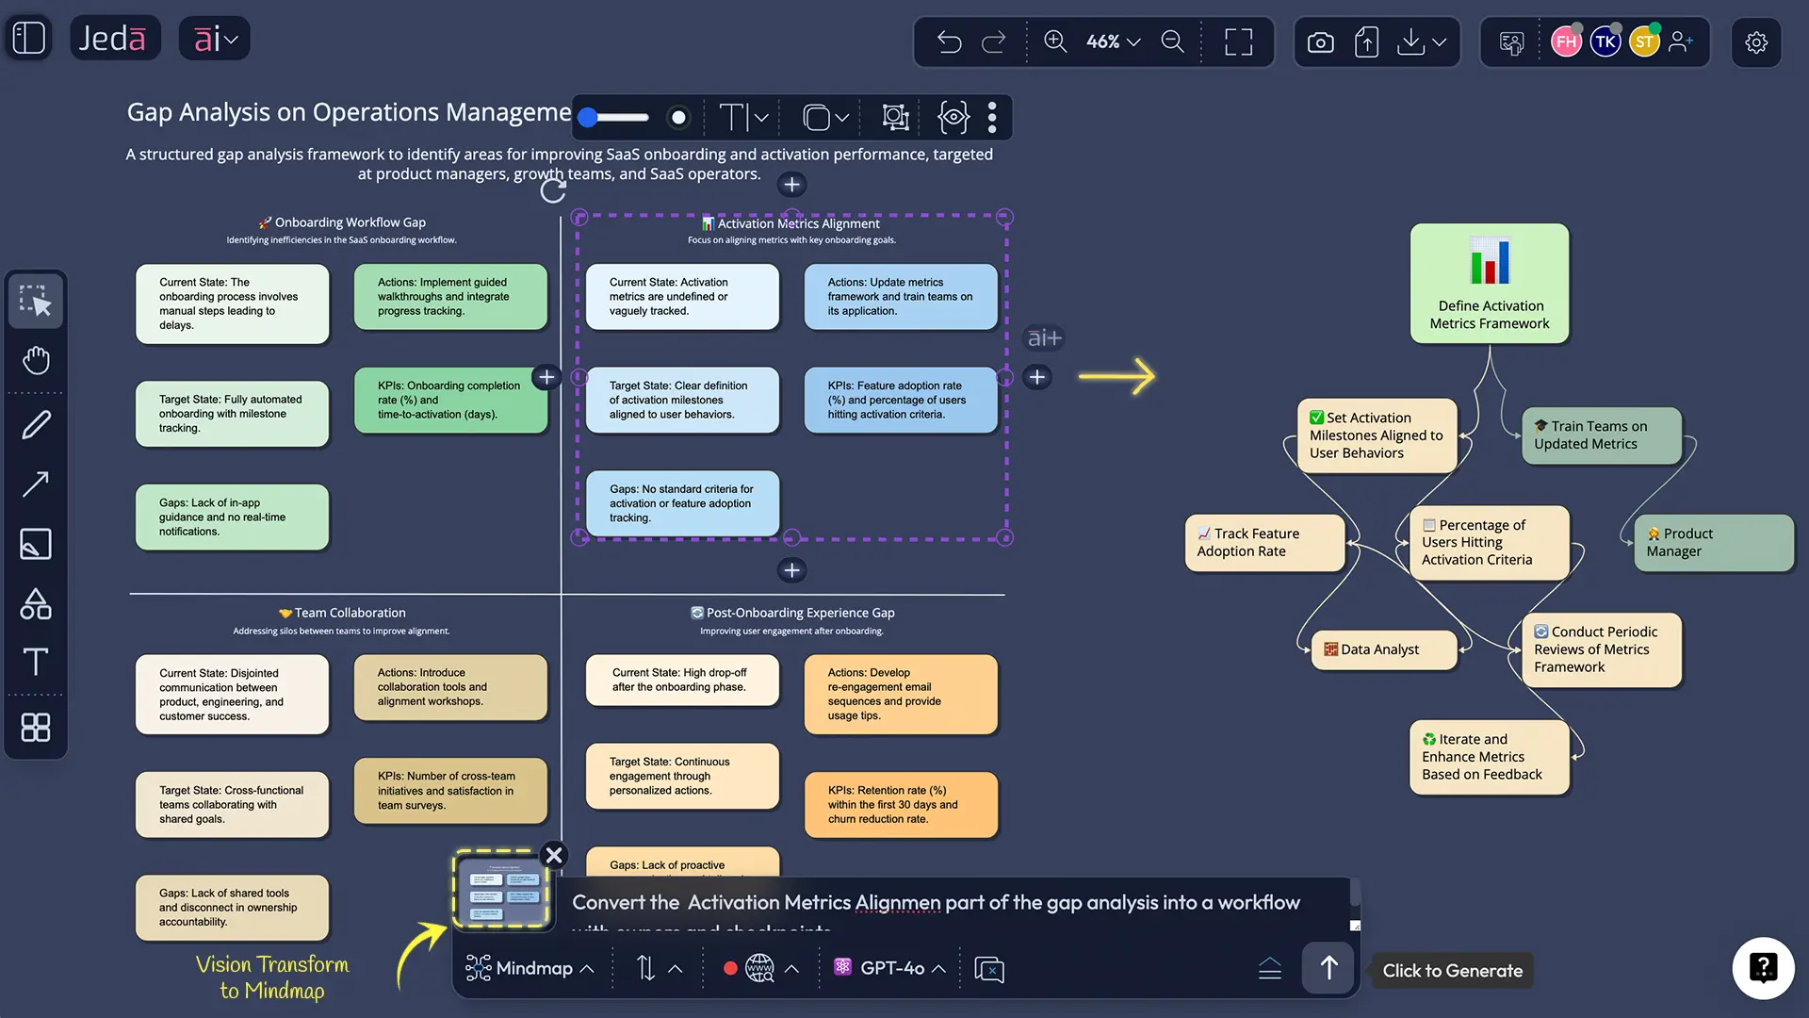
Task: Open the three-dot more options menu
Action: click(x=992, y=118)
